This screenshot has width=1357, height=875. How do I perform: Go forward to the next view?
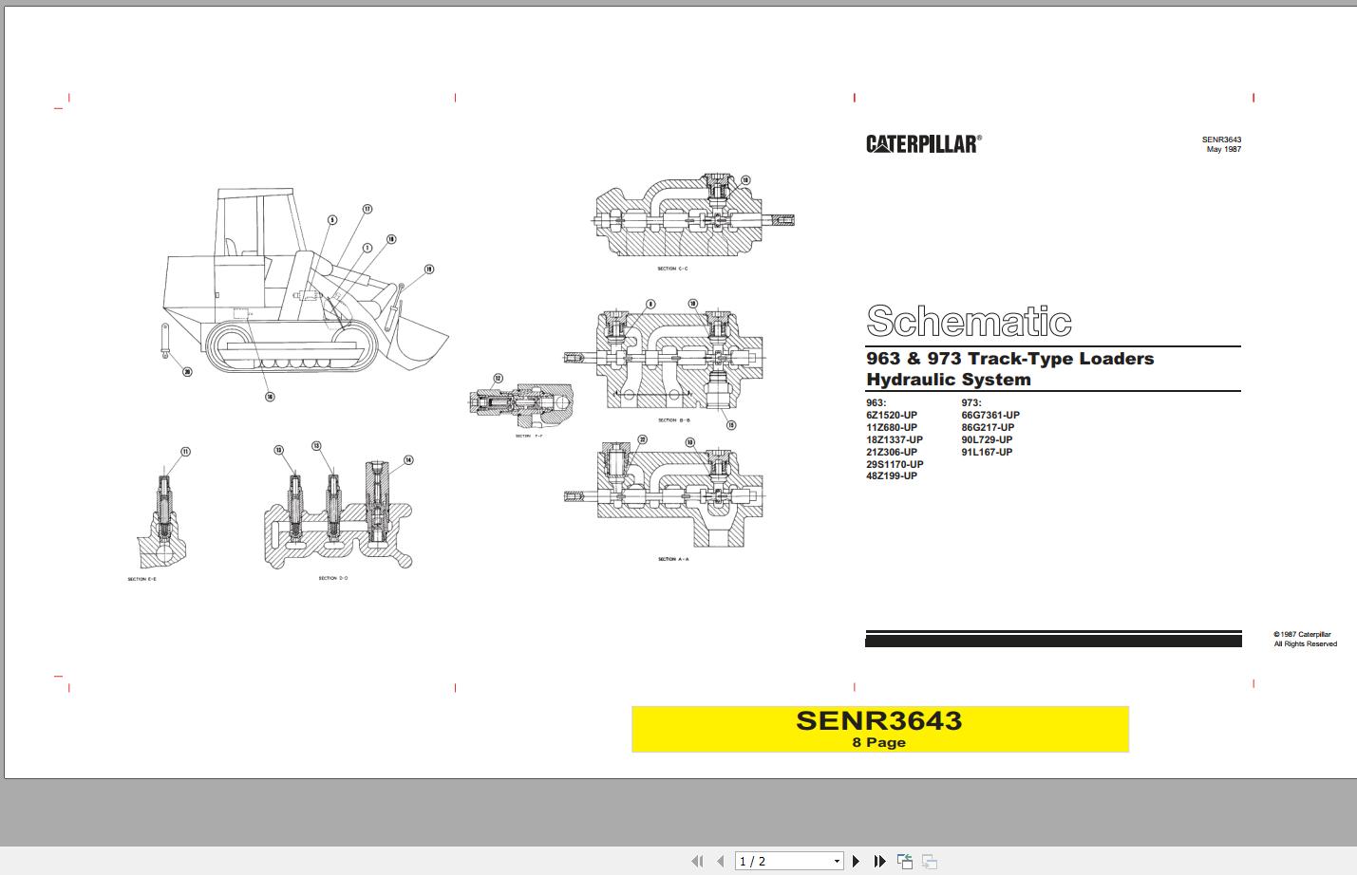pos(930,861)
